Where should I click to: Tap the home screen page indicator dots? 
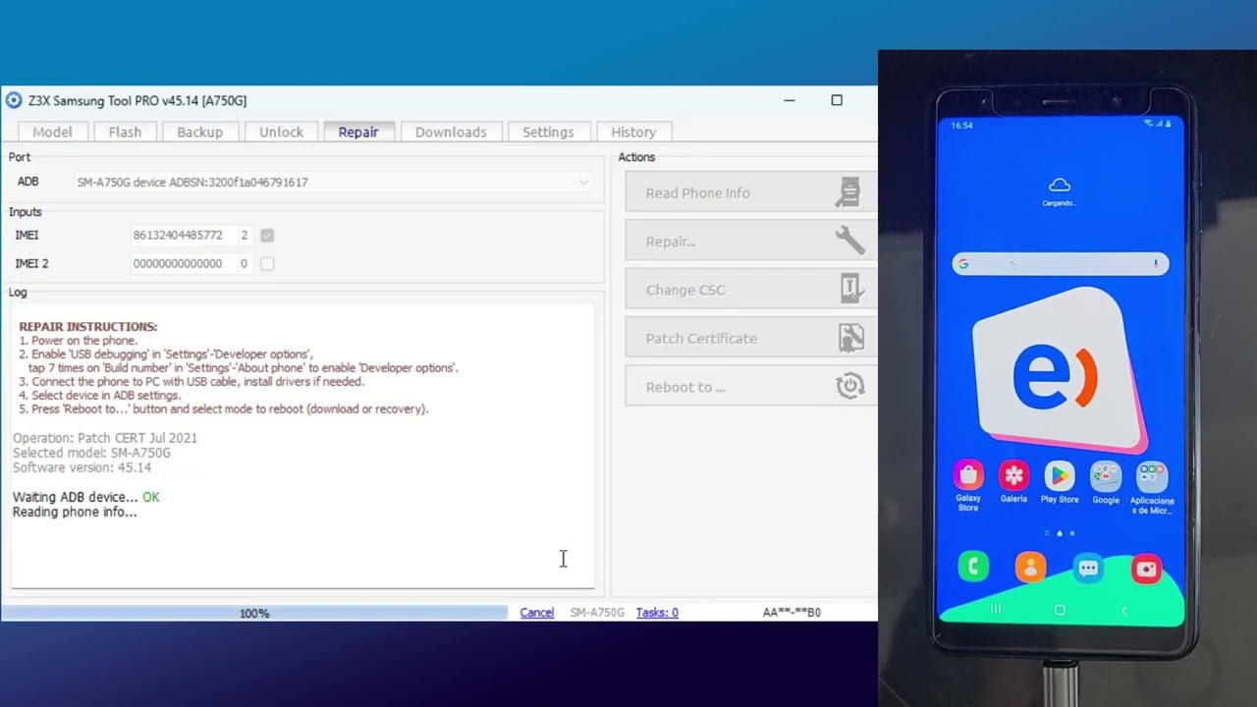pos(1060,533)
